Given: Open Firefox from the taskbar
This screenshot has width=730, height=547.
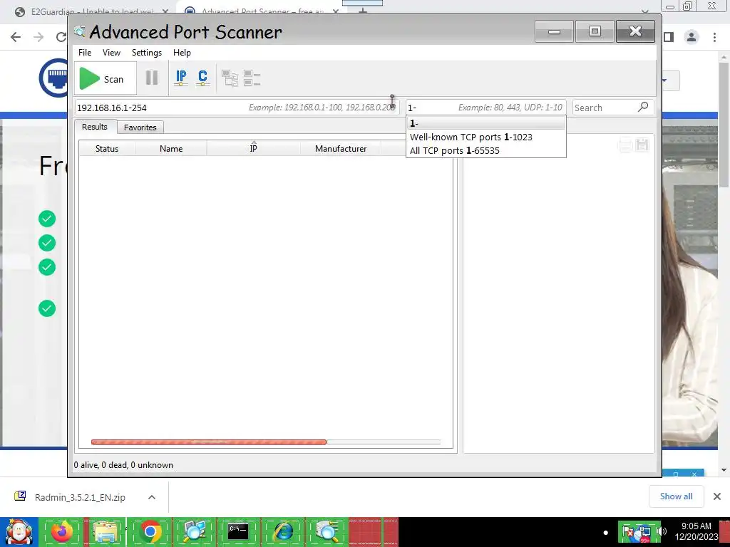Looking at the screenshot, I should point(62,531).
